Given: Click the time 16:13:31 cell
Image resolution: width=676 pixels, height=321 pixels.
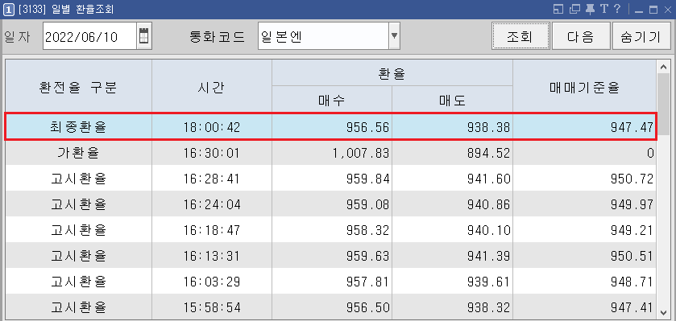Looking at the screenshot, I should tap(212, 256).
